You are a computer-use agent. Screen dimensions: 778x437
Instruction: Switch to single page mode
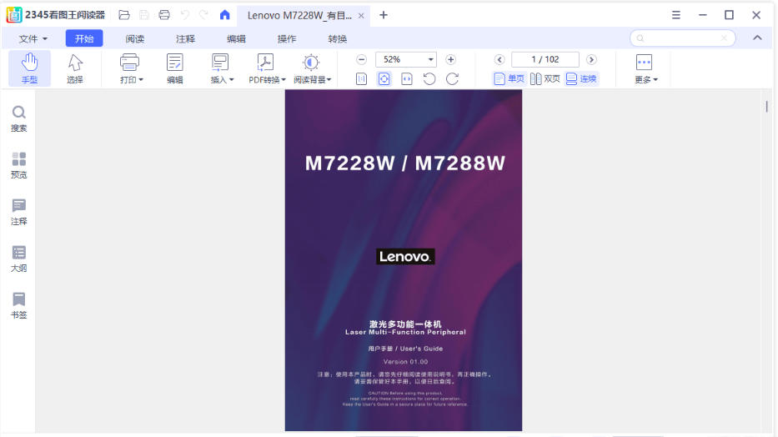tap(509, 79)
